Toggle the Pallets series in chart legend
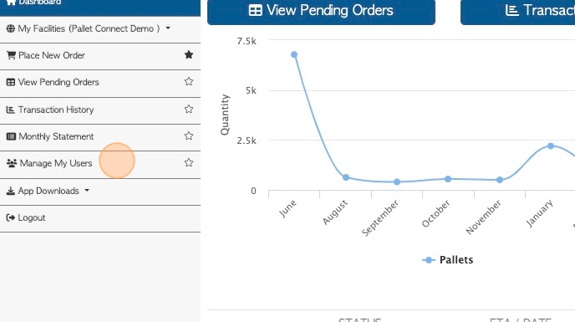This screenshot has height=322, width=575. point(448,260)
